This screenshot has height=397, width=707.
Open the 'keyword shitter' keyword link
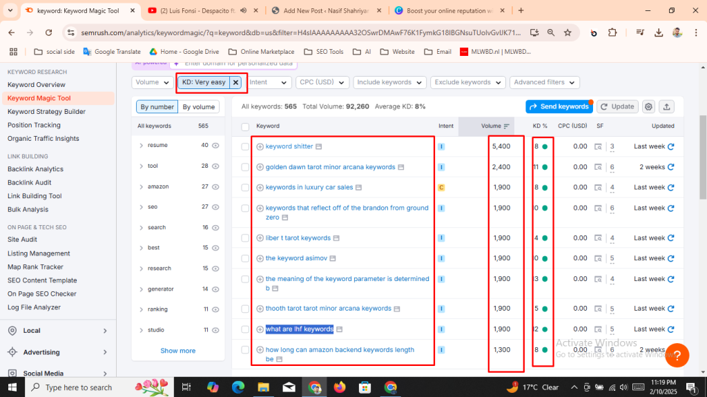pos(289,146)
